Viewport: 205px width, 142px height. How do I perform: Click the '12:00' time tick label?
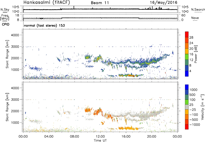pyautogui.click(x=100, y=137)
